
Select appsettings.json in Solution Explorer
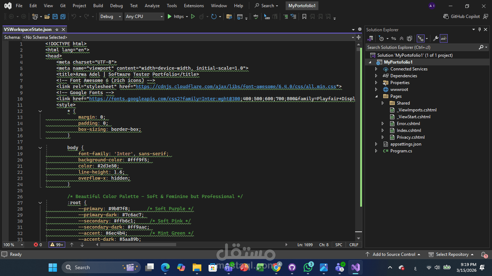pyautogui.click(x=406, y=144)
